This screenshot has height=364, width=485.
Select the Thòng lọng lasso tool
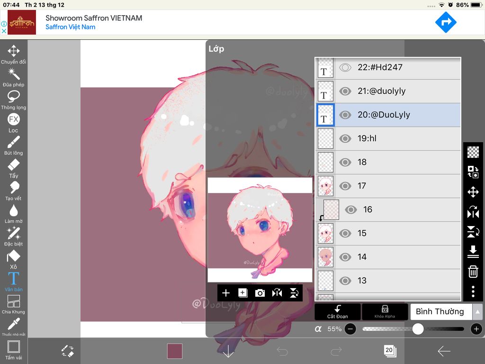[14, 100]
